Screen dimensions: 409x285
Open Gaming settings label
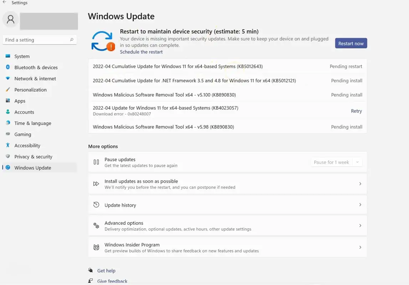pos(23,135)
